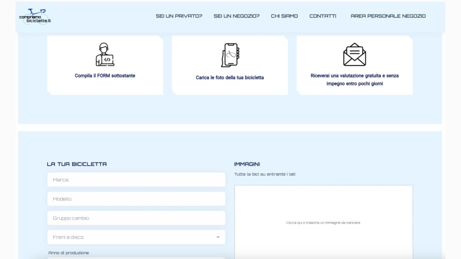Click the LA TUA BICICLETTA heading
461x259 pixels.
pos(76,164)
